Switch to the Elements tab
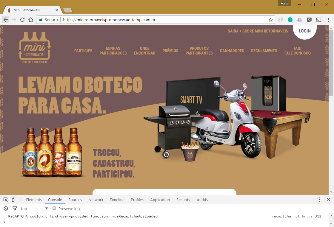This screenshot has height=227, width=334. pos(34,200)
